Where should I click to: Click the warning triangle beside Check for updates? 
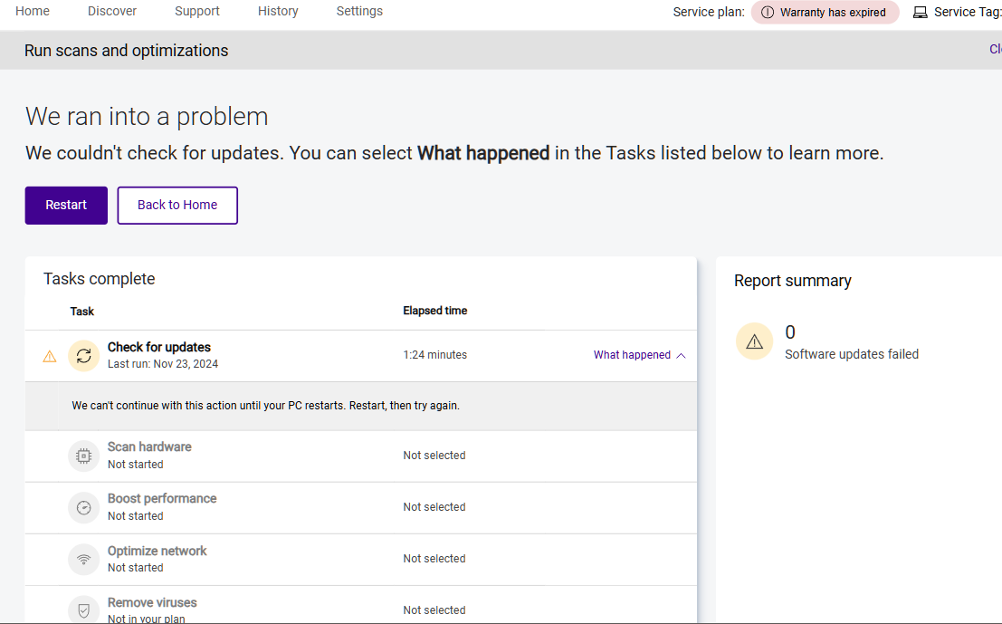(x=50, y=357)
